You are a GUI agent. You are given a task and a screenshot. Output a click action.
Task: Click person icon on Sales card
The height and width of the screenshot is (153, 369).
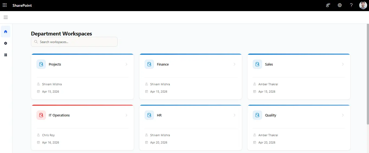[x=254, y=84]
